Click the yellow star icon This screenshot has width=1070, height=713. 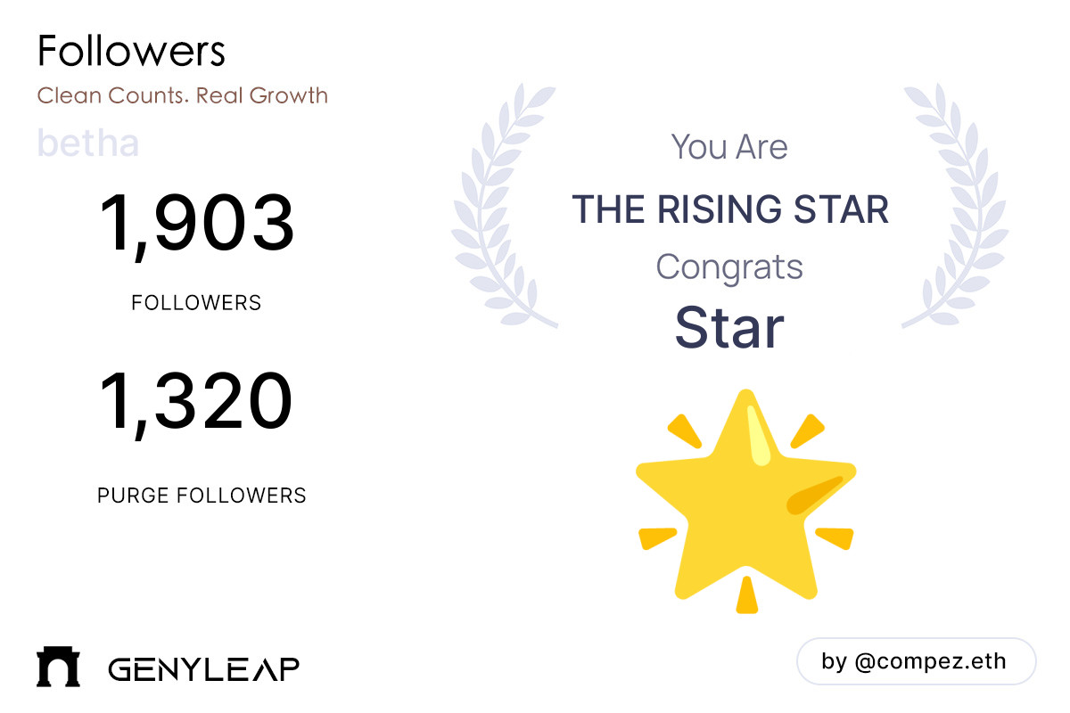pos(746,501)
